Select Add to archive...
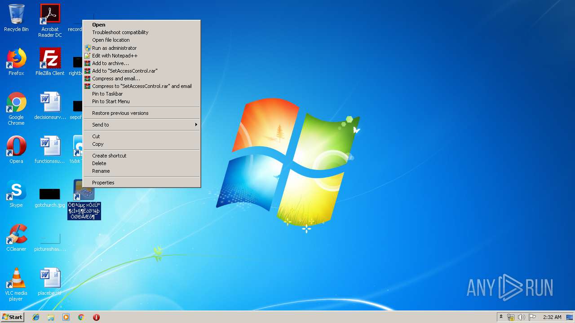 pyautogui.click(x=142, y=63)
